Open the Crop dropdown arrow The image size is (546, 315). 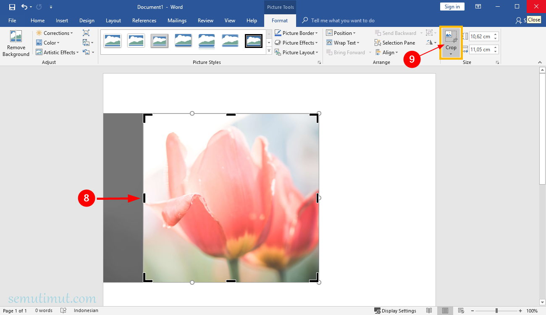pyautogui.click(x=451, y=54)
